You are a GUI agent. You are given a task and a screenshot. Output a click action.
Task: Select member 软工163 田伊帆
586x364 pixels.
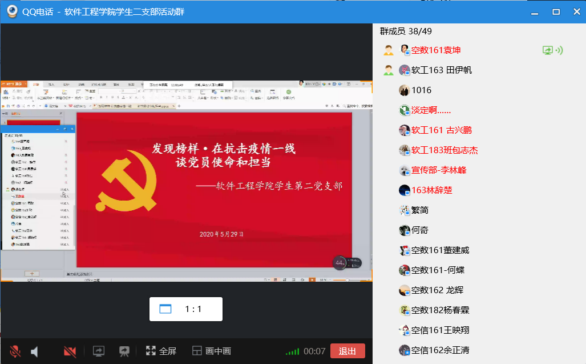pos(441,70)
